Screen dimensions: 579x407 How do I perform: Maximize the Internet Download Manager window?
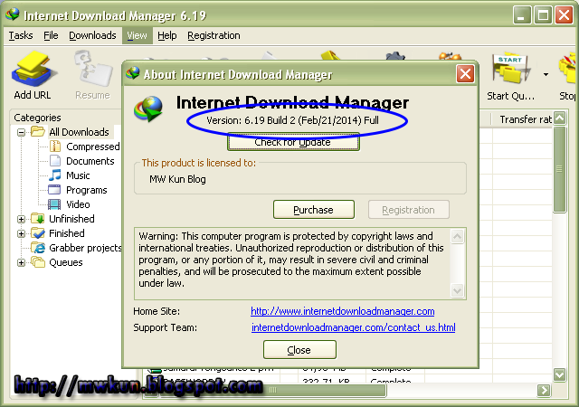click(x=543, y=15)
